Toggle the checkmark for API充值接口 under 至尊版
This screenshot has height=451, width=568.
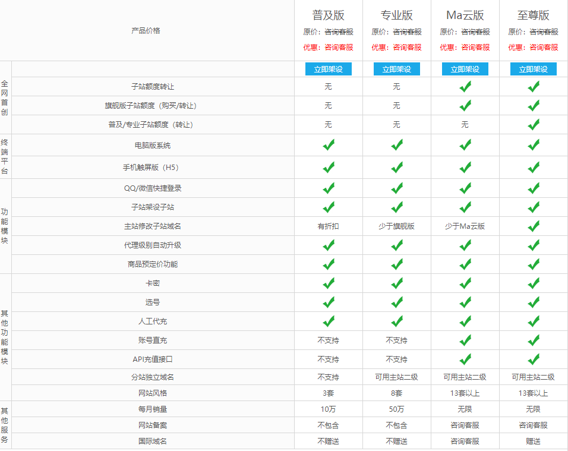click(533, 359)
